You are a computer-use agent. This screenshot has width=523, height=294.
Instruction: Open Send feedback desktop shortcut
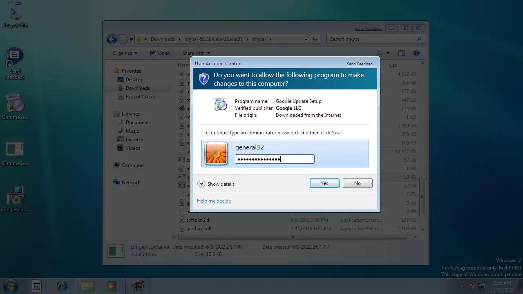[x=15, y=64]
